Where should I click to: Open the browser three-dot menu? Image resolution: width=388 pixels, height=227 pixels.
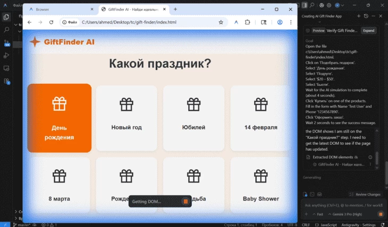pyautogui.click(x=291, y=22)
